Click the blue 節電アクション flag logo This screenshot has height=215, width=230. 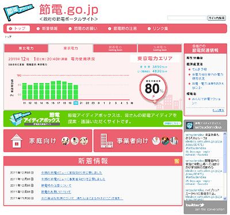(x=19, y=12)
